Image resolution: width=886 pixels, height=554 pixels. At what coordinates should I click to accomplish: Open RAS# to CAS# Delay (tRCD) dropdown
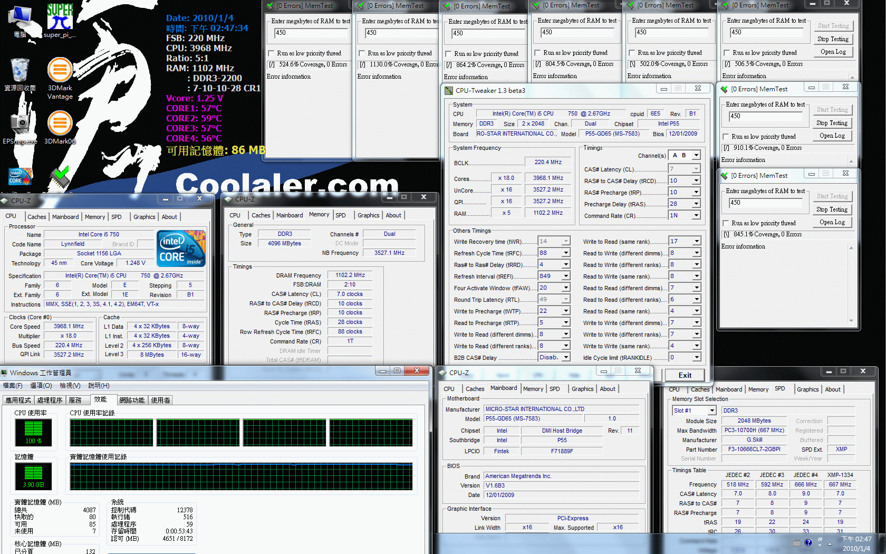pos(696,180)
